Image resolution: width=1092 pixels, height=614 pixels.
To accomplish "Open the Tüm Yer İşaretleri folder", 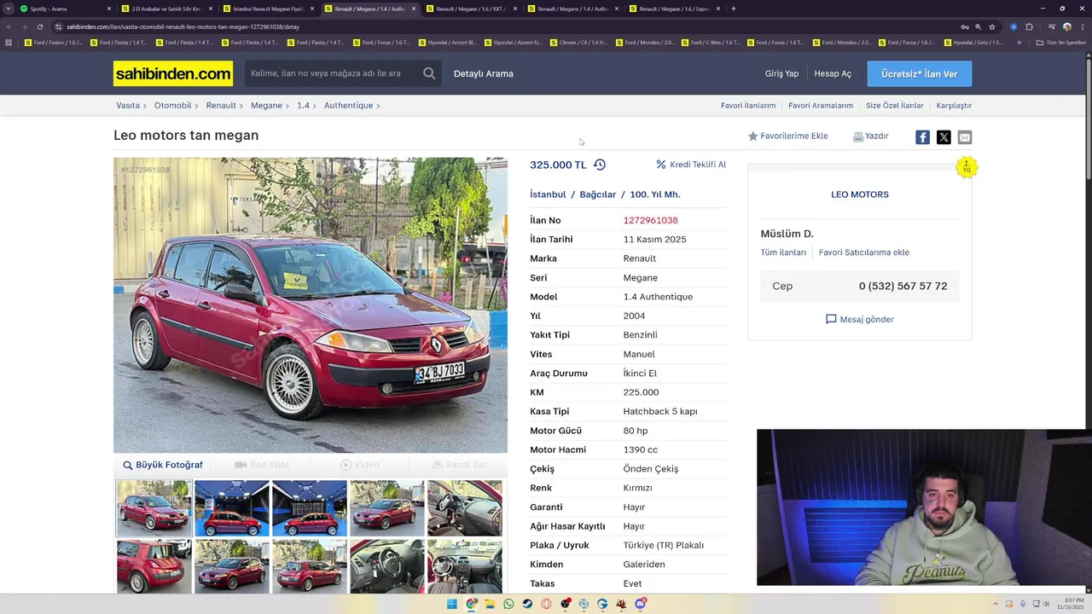I will pos(1061,42).
